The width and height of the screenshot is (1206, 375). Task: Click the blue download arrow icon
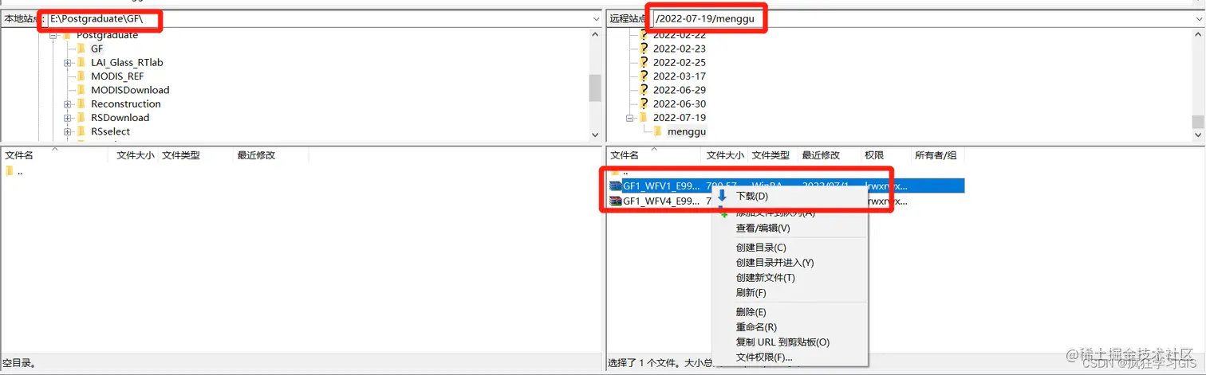tap(723, 195)
